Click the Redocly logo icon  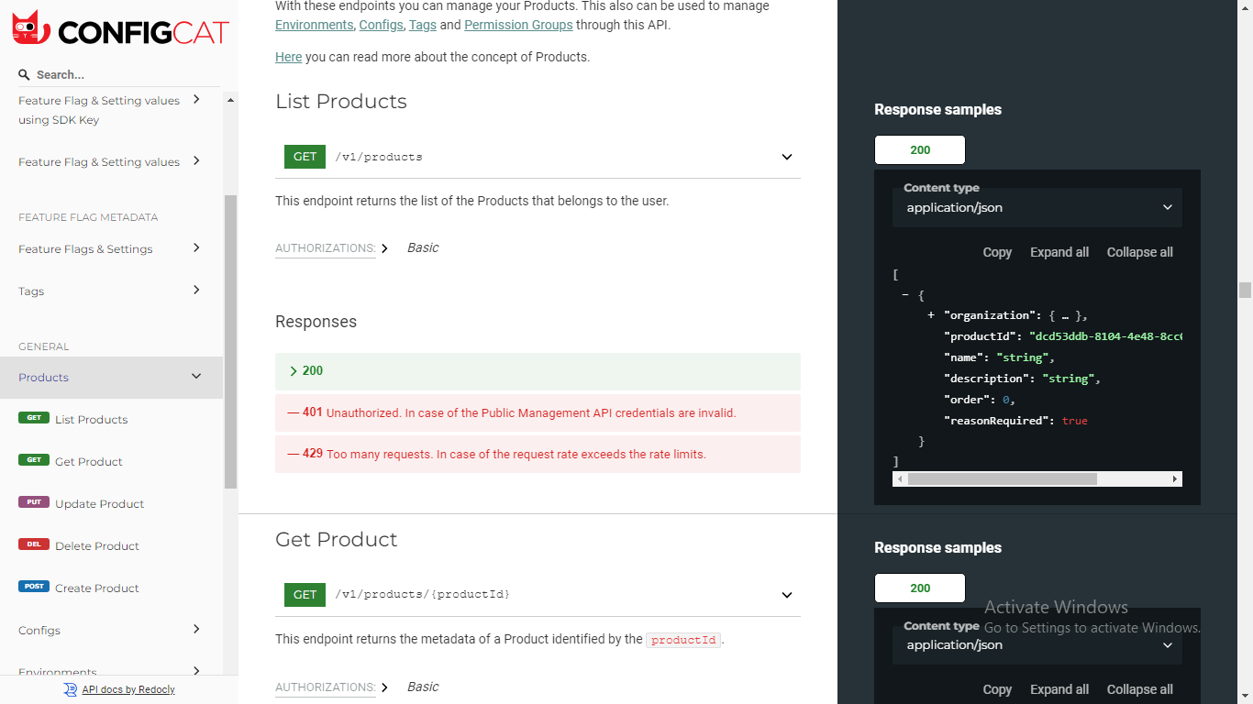[x=71, y=689]
